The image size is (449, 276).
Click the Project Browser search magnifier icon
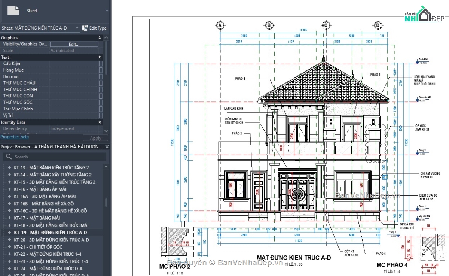tap(9, 157)
